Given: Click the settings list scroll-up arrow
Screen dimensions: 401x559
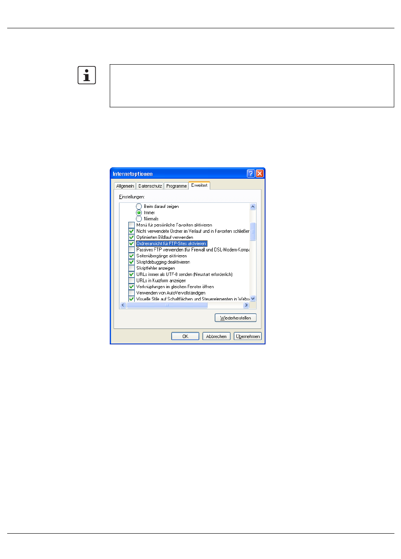Looking at the screenshot, I should [x=253, y=207].
